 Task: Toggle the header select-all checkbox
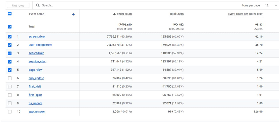pyautogui.click(x=10, y=14)
